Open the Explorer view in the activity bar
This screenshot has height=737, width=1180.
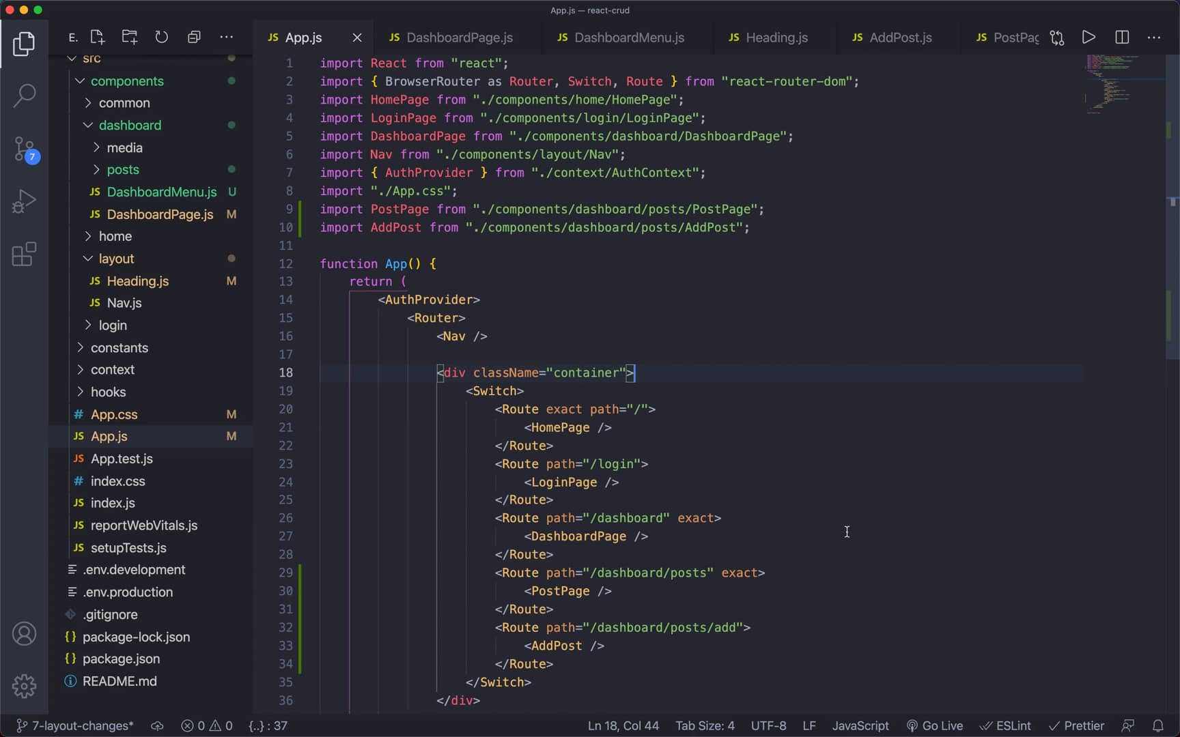25,44
